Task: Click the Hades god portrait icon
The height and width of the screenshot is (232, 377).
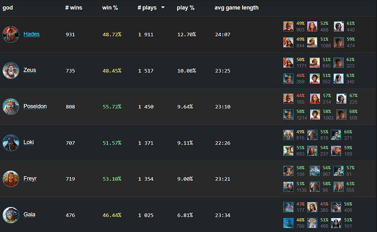Action: 10,34
